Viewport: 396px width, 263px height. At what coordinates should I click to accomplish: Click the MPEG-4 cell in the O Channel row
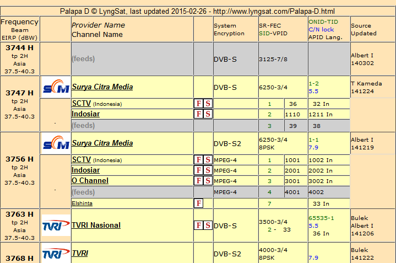pos(236,181)
